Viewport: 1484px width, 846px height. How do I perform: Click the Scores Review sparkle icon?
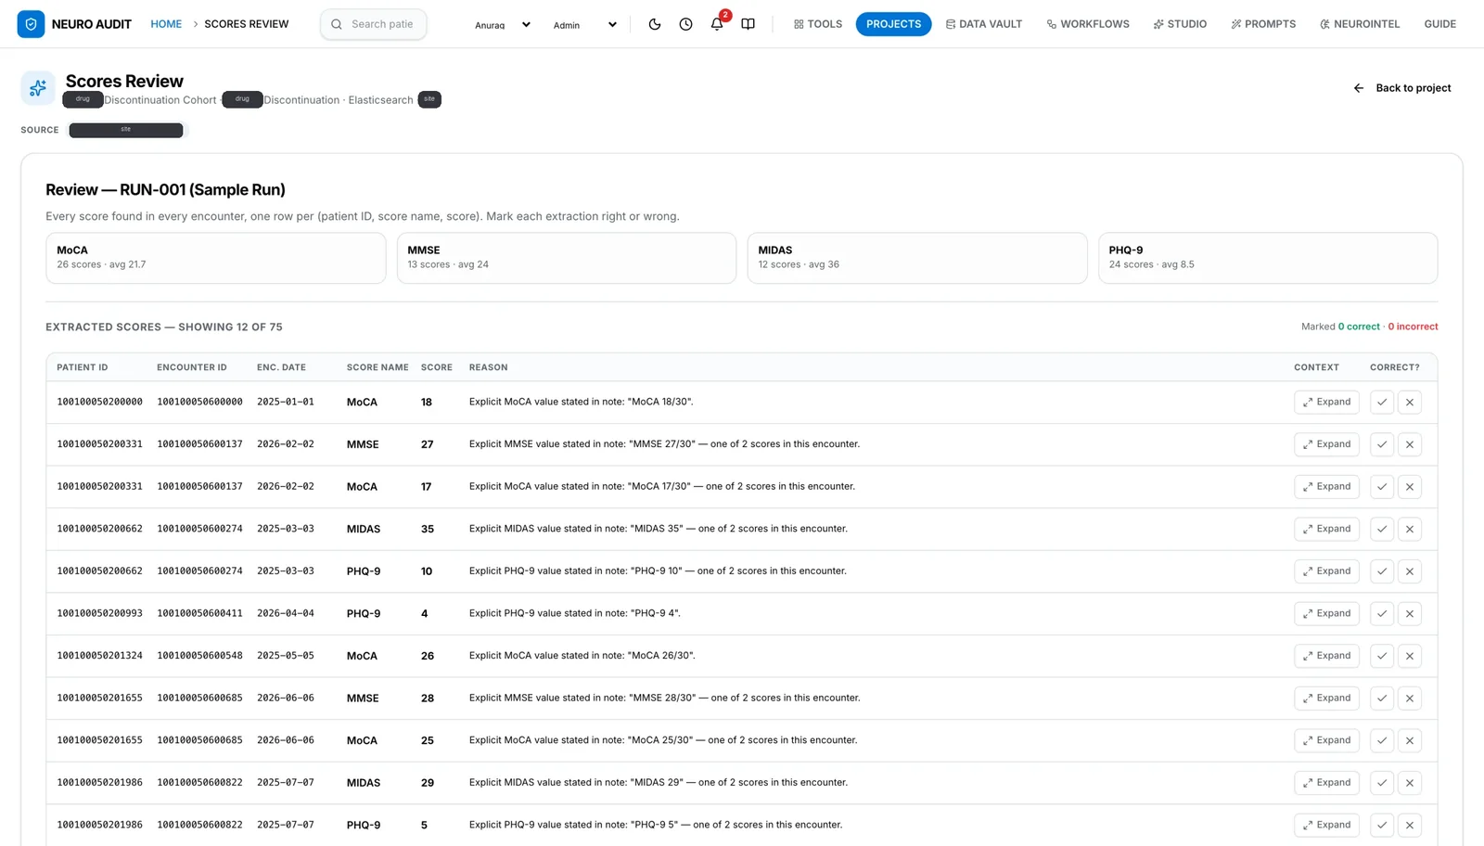[x=38, y=88]
